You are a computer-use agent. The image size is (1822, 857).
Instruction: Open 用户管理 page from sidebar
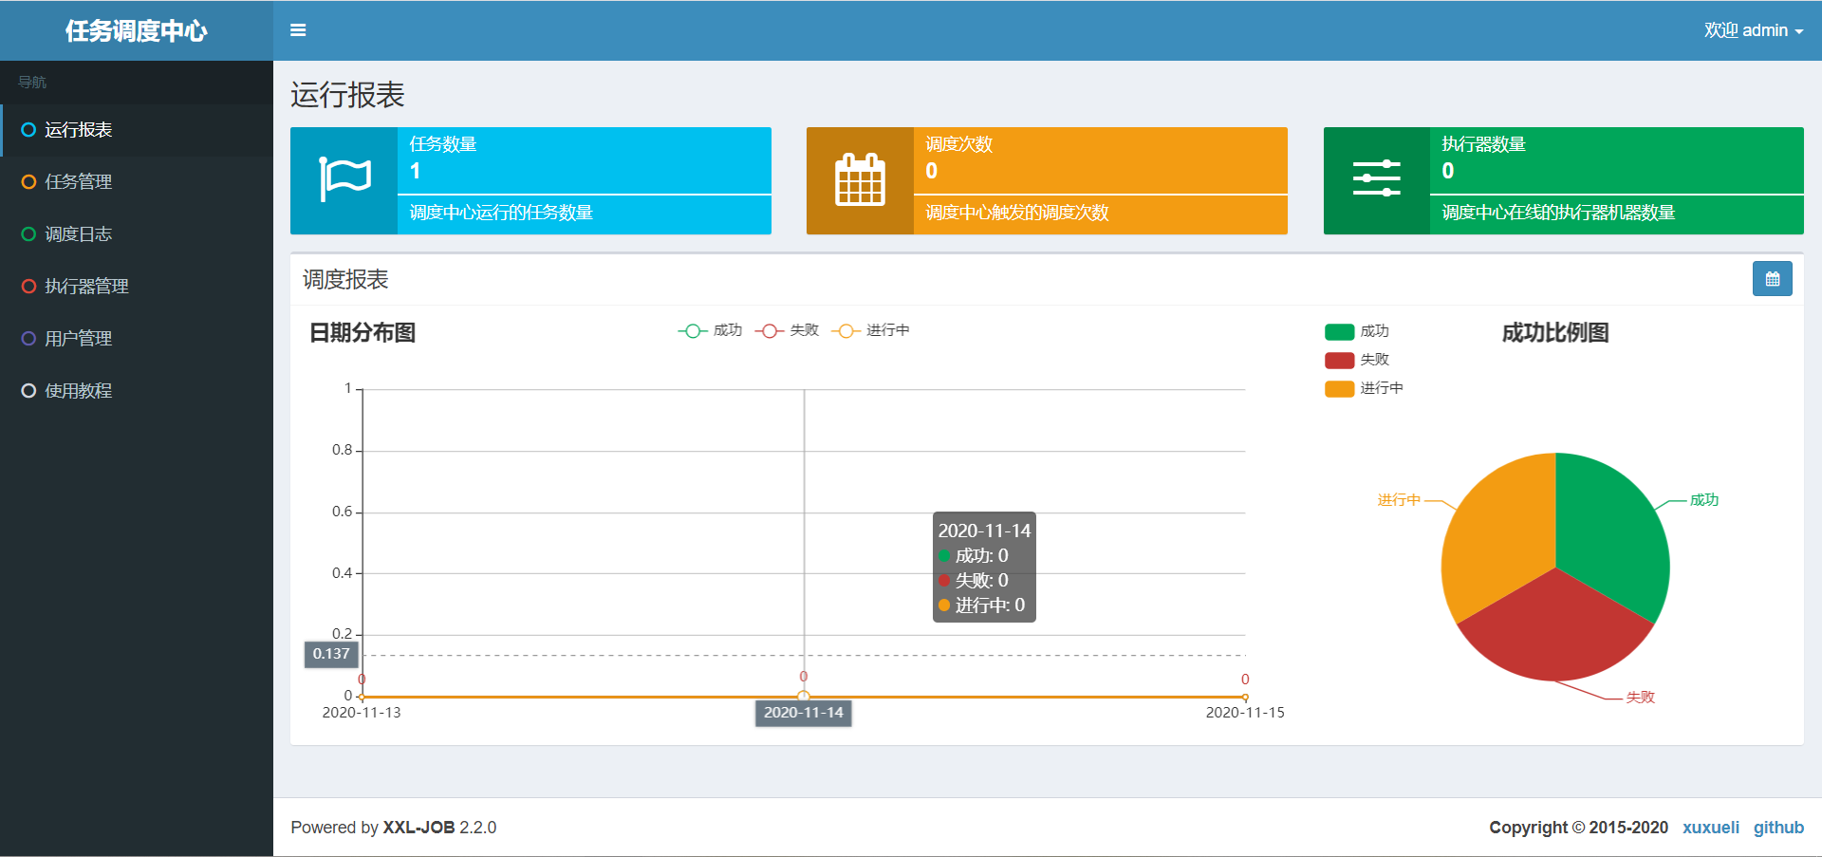138,339
